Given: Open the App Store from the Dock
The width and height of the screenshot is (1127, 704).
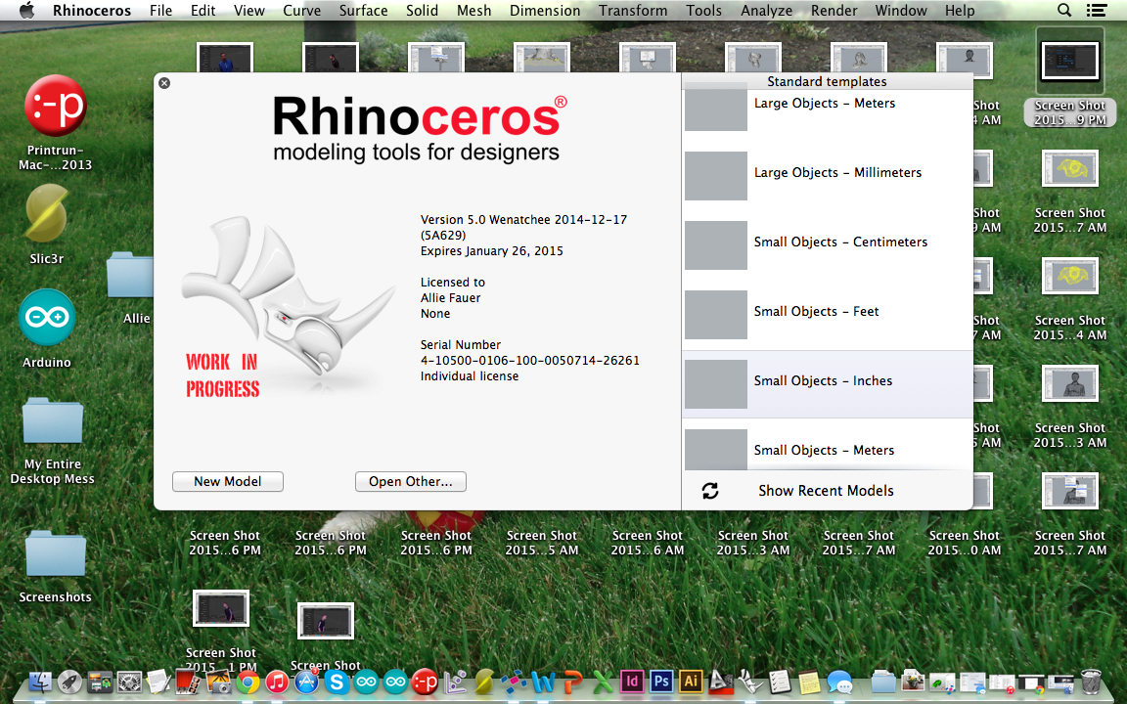Looking at the screenshot, I should click(307, 682).
